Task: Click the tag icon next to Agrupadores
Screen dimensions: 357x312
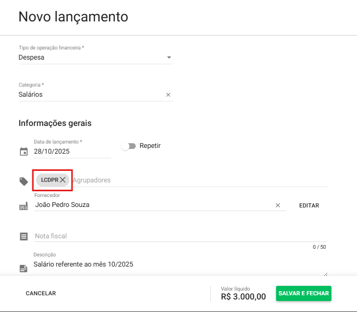Action: click(23, 181)
